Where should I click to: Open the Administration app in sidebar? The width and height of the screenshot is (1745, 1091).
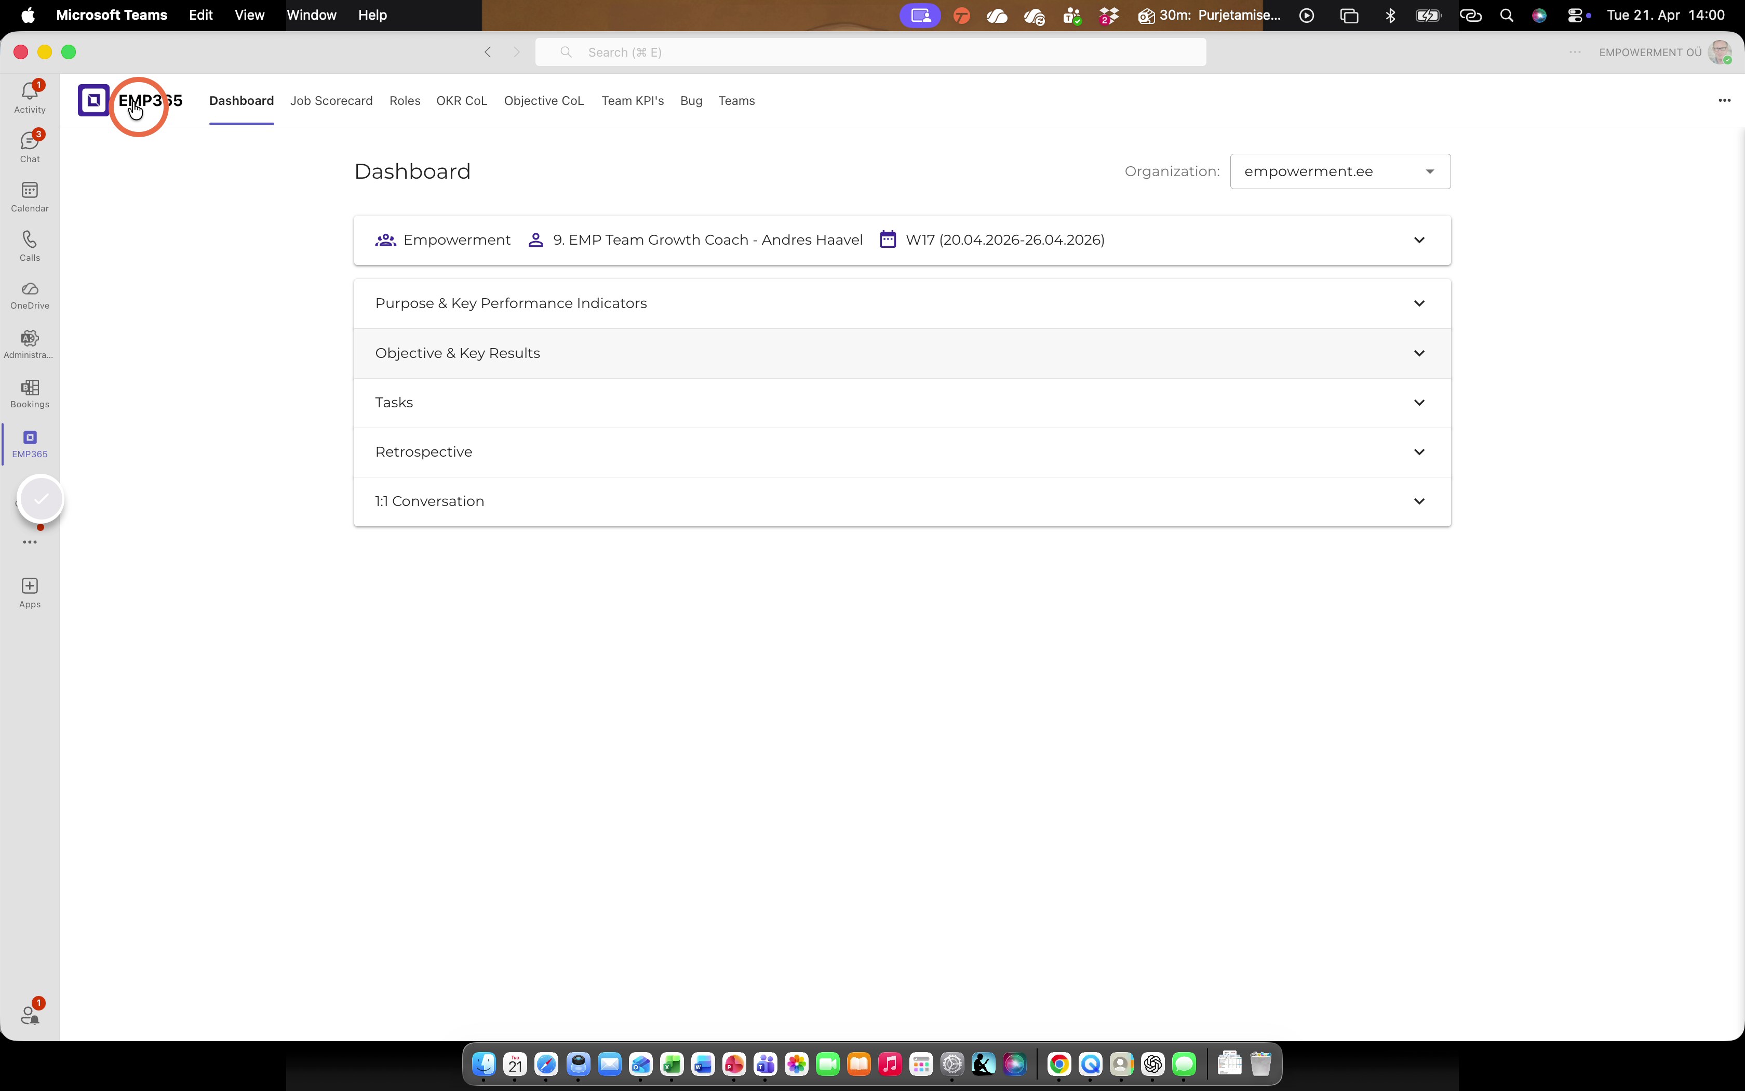(x=30, y=344)
